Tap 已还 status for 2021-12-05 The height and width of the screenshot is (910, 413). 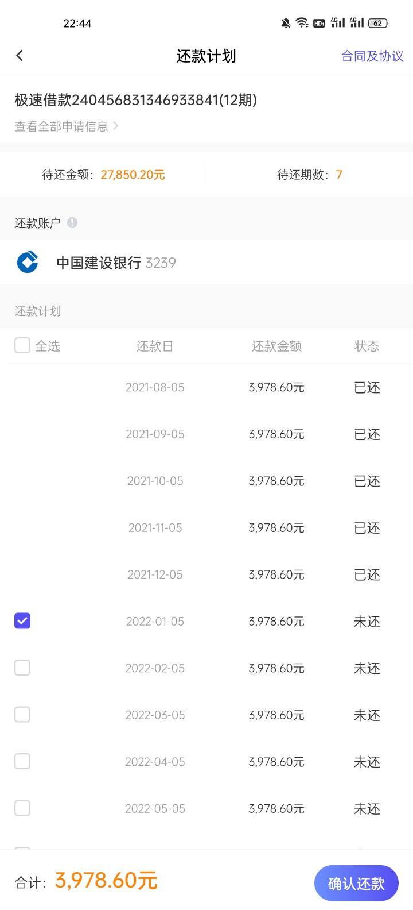point(367,575)
